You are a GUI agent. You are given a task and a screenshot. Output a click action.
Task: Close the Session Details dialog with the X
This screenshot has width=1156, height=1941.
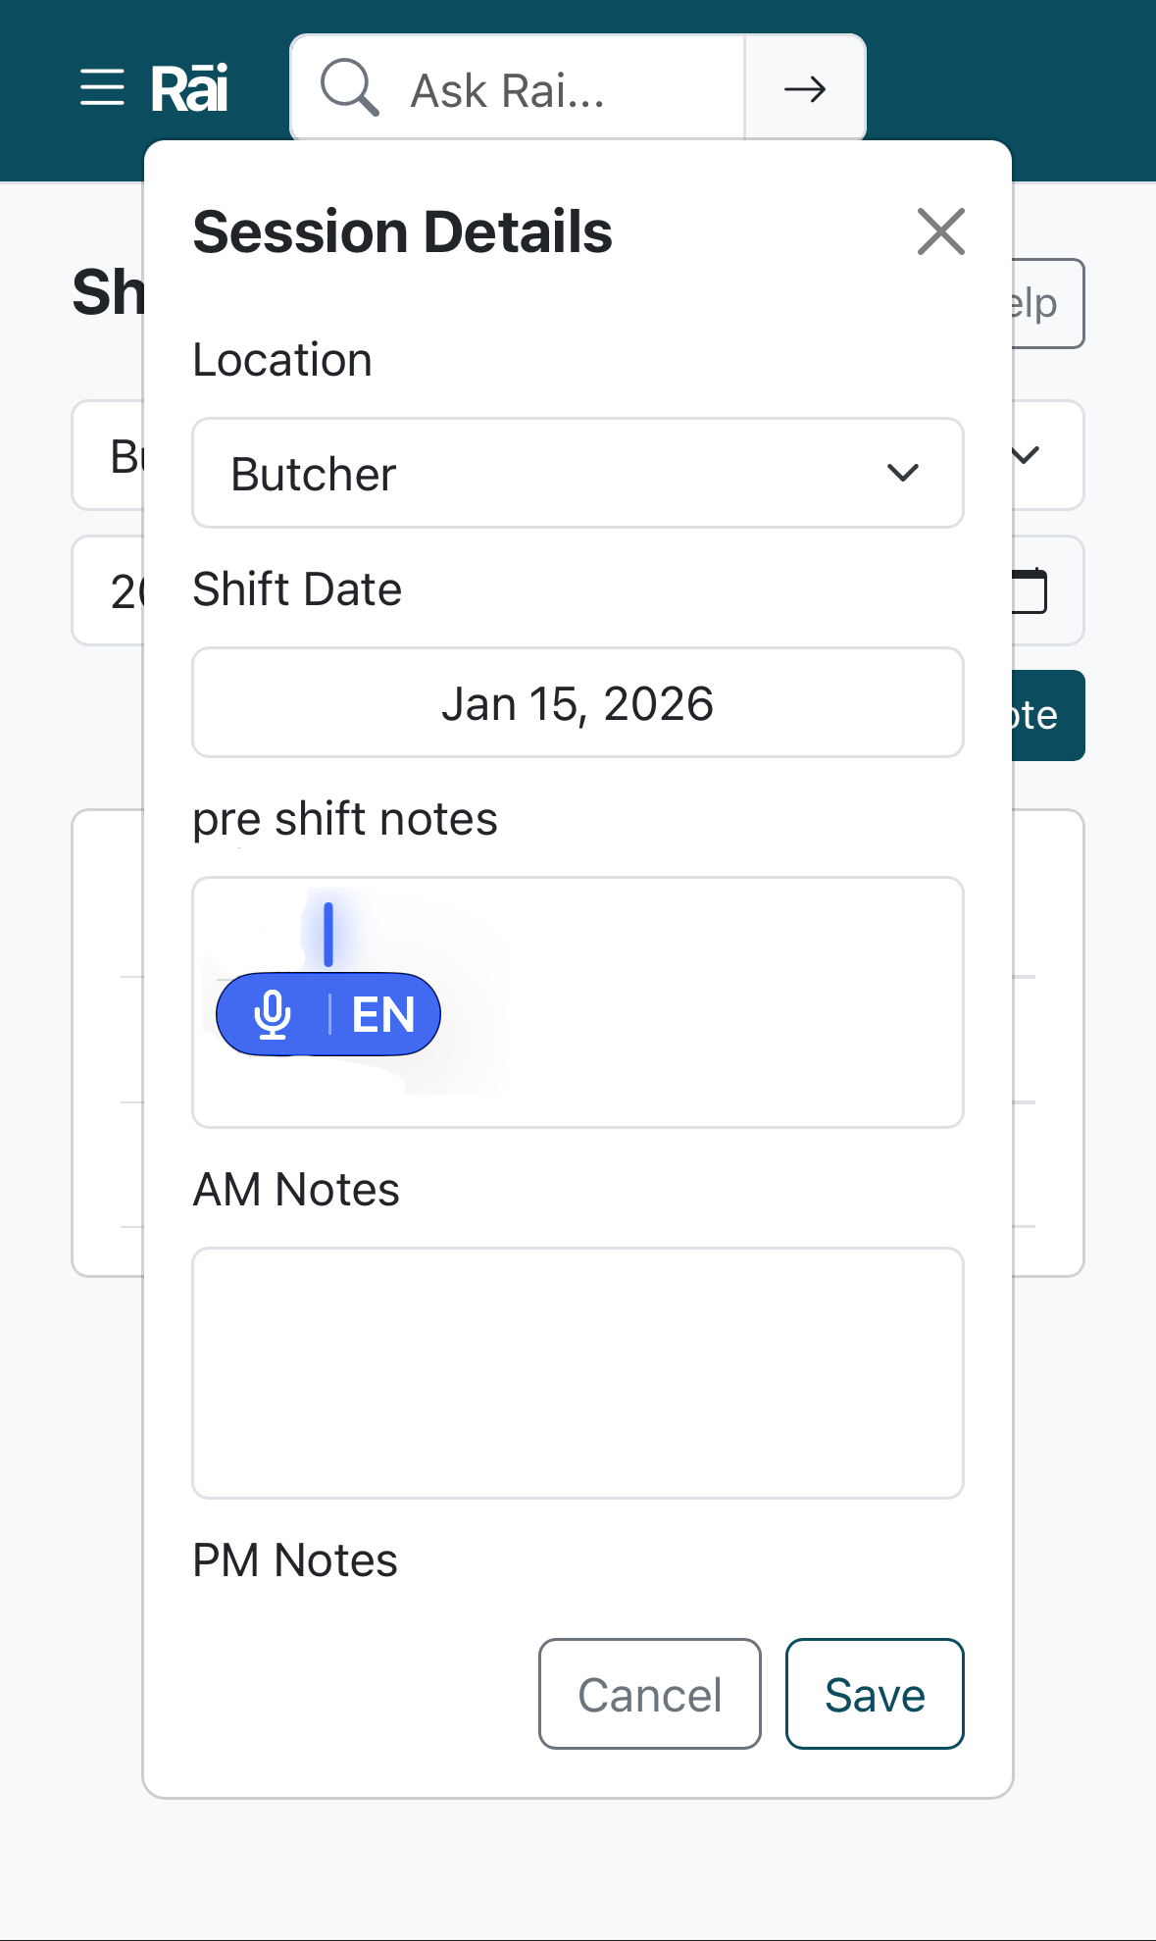[940, 232]
